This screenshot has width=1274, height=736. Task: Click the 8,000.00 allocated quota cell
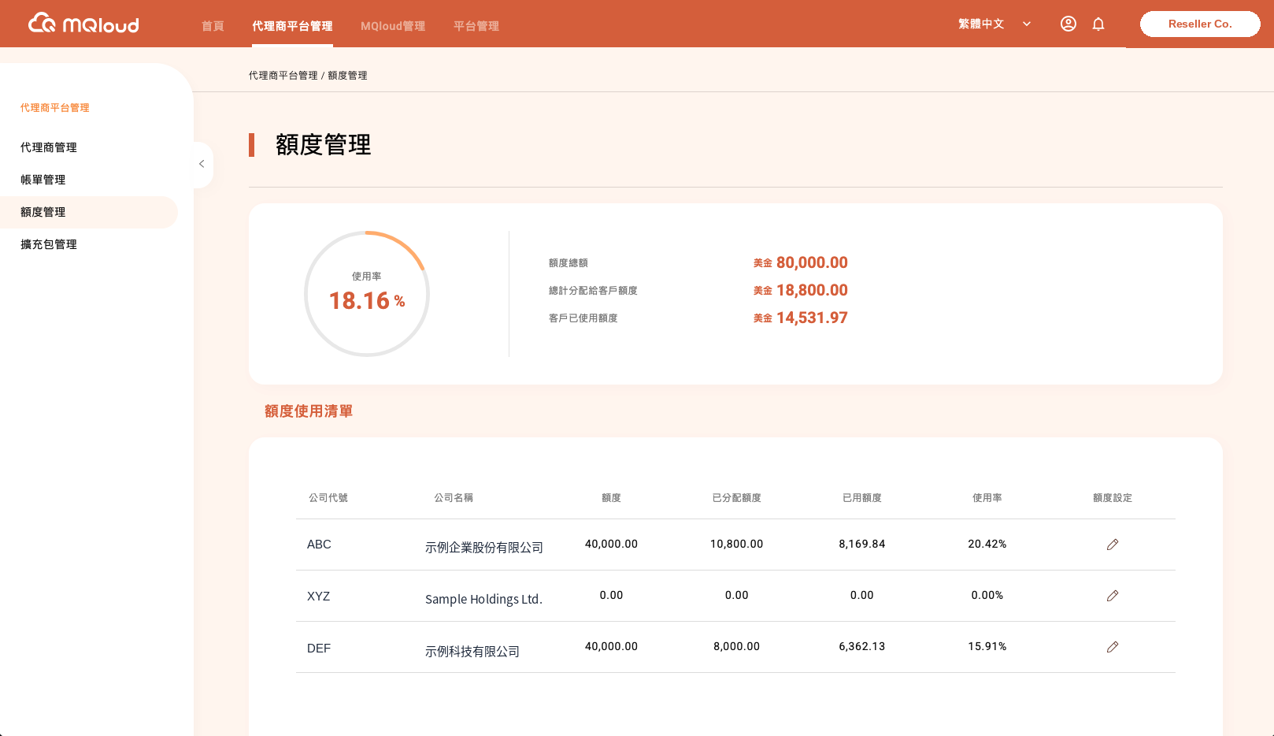click(737, 647)
